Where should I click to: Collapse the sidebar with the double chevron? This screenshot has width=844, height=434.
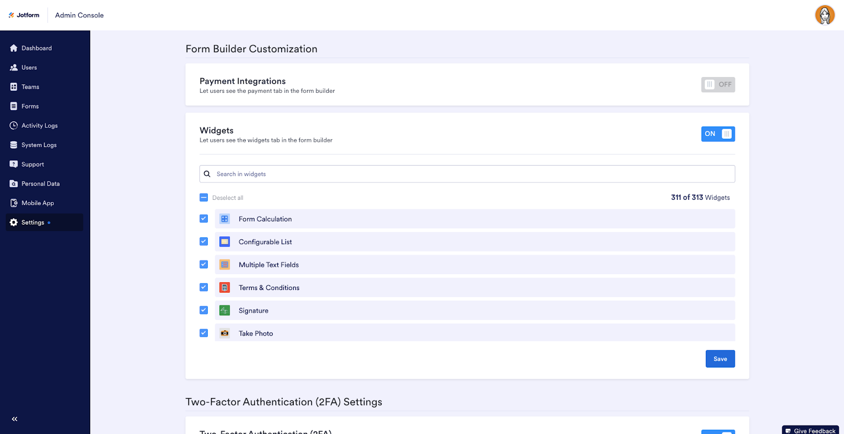[x=15, y=419]
